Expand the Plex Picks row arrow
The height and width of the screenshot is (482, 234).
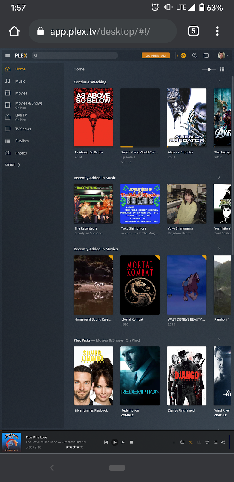coord(219,340)
